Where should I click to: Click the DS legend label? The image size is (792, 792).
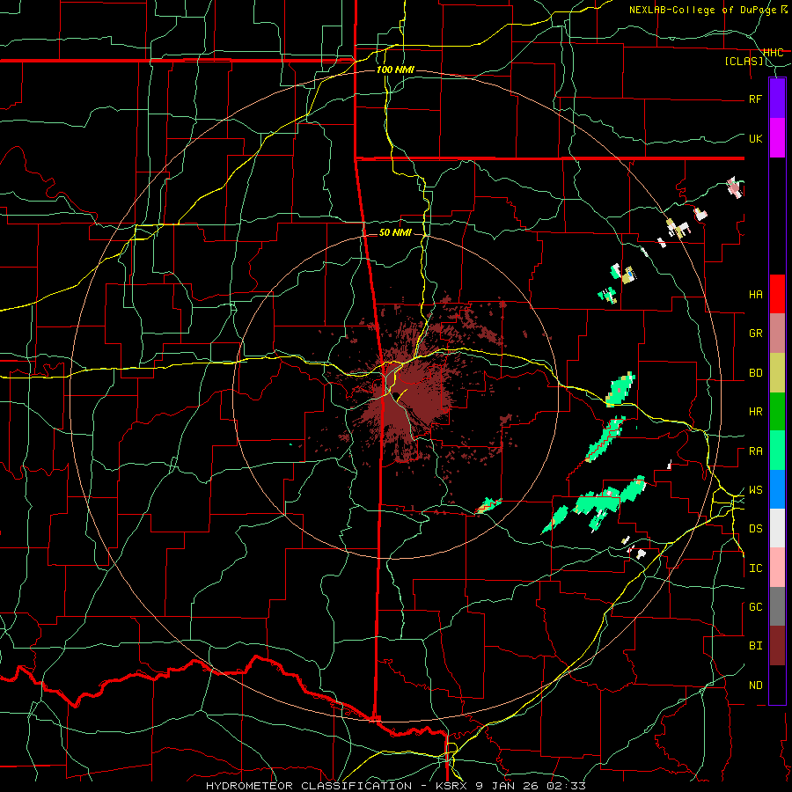click(756, 529)
